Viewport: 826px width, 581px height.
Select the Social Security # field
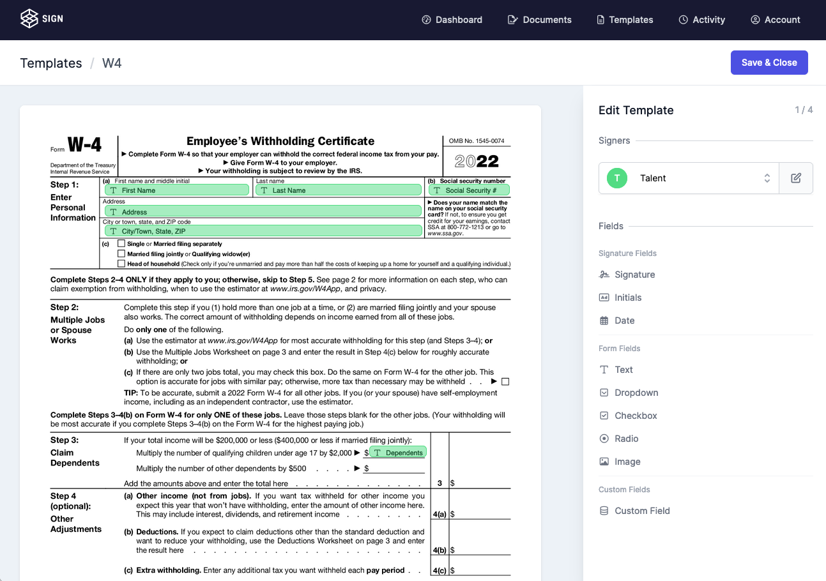pyautogui.click(x=470, y=190)
